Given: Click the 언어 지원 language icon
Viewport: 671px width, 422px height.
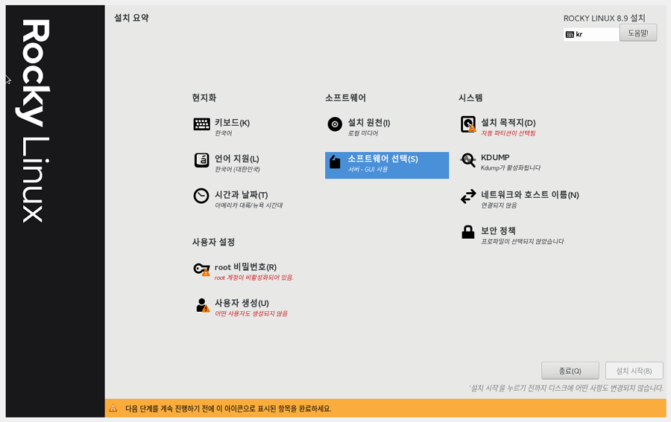Looking at the screenshot, I should pyautogui.click(x=201, y=160).
